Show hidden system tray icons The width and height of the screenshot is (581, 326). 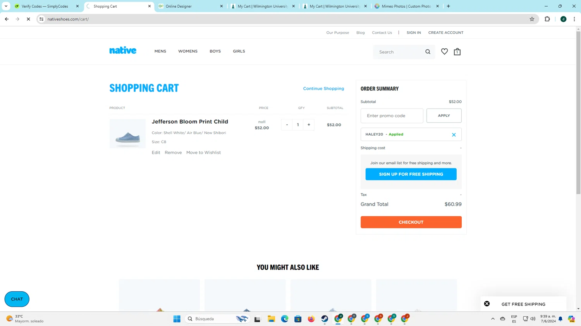tap(493, 319)
